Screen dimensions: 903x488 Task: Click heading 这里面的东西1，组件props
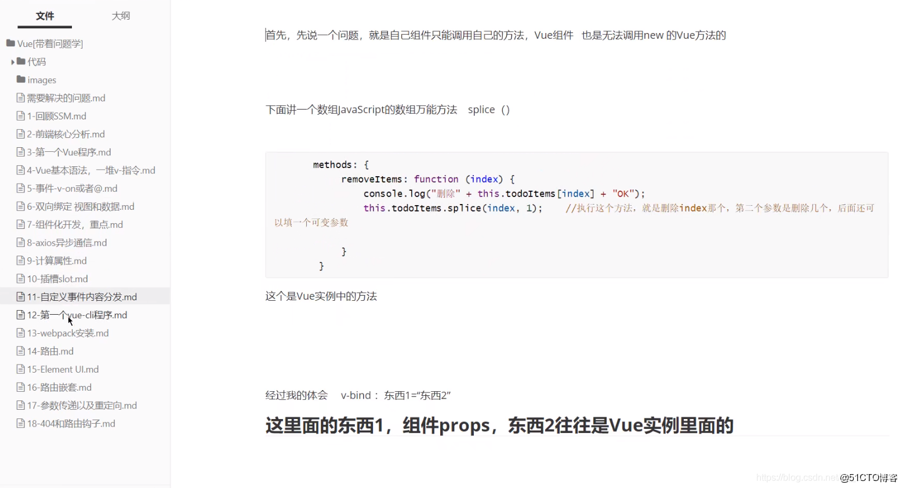[x=499, y=425]
